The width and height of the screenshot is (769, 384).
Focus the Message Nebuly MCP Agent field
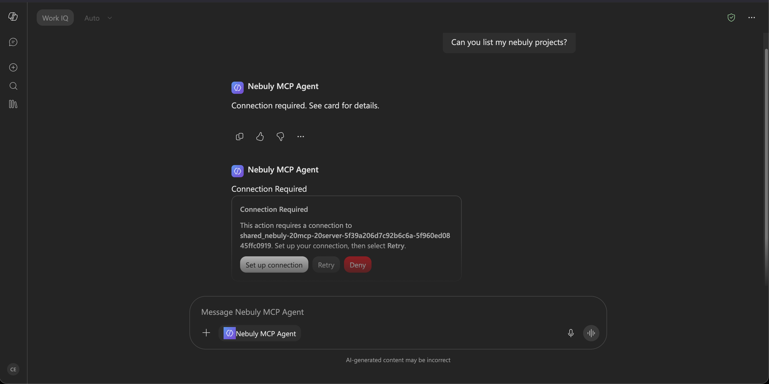398,312
